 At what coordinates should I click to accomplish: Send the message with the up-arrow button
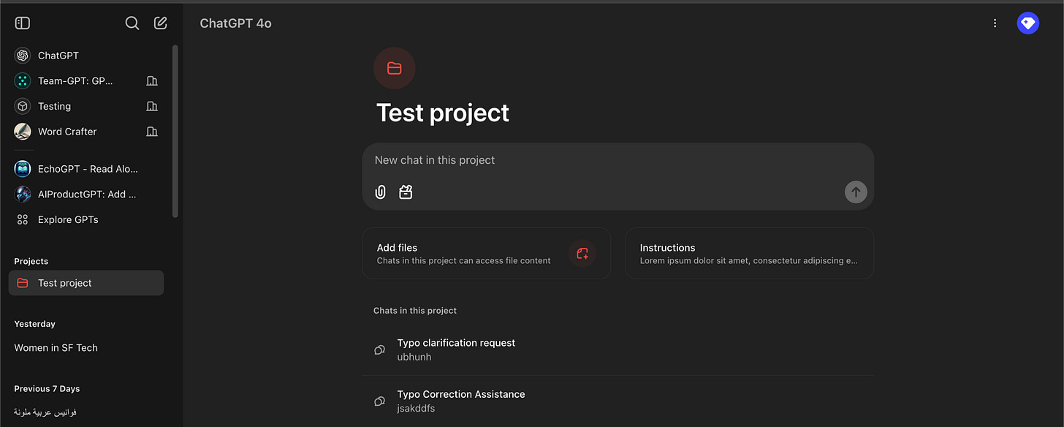856,192
